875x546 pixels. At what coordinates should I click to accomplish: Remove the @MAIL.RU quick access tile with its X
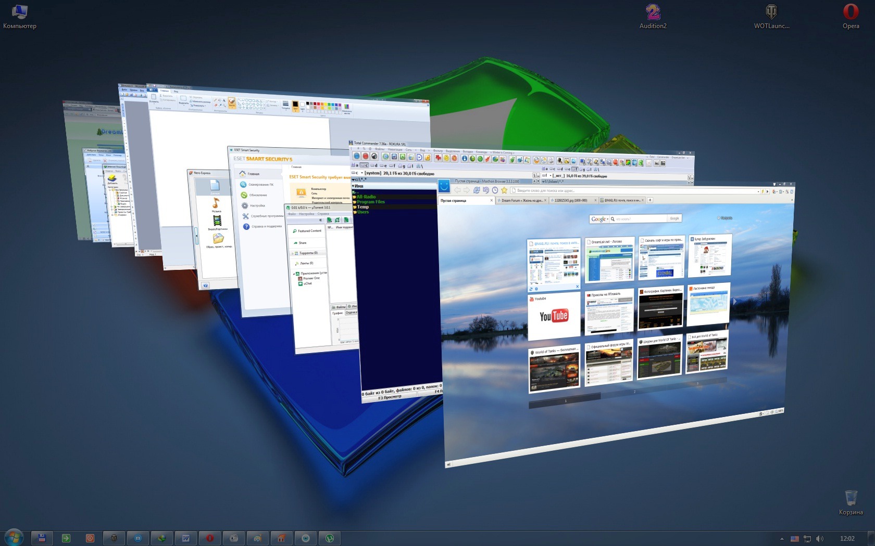pos(577,287)
